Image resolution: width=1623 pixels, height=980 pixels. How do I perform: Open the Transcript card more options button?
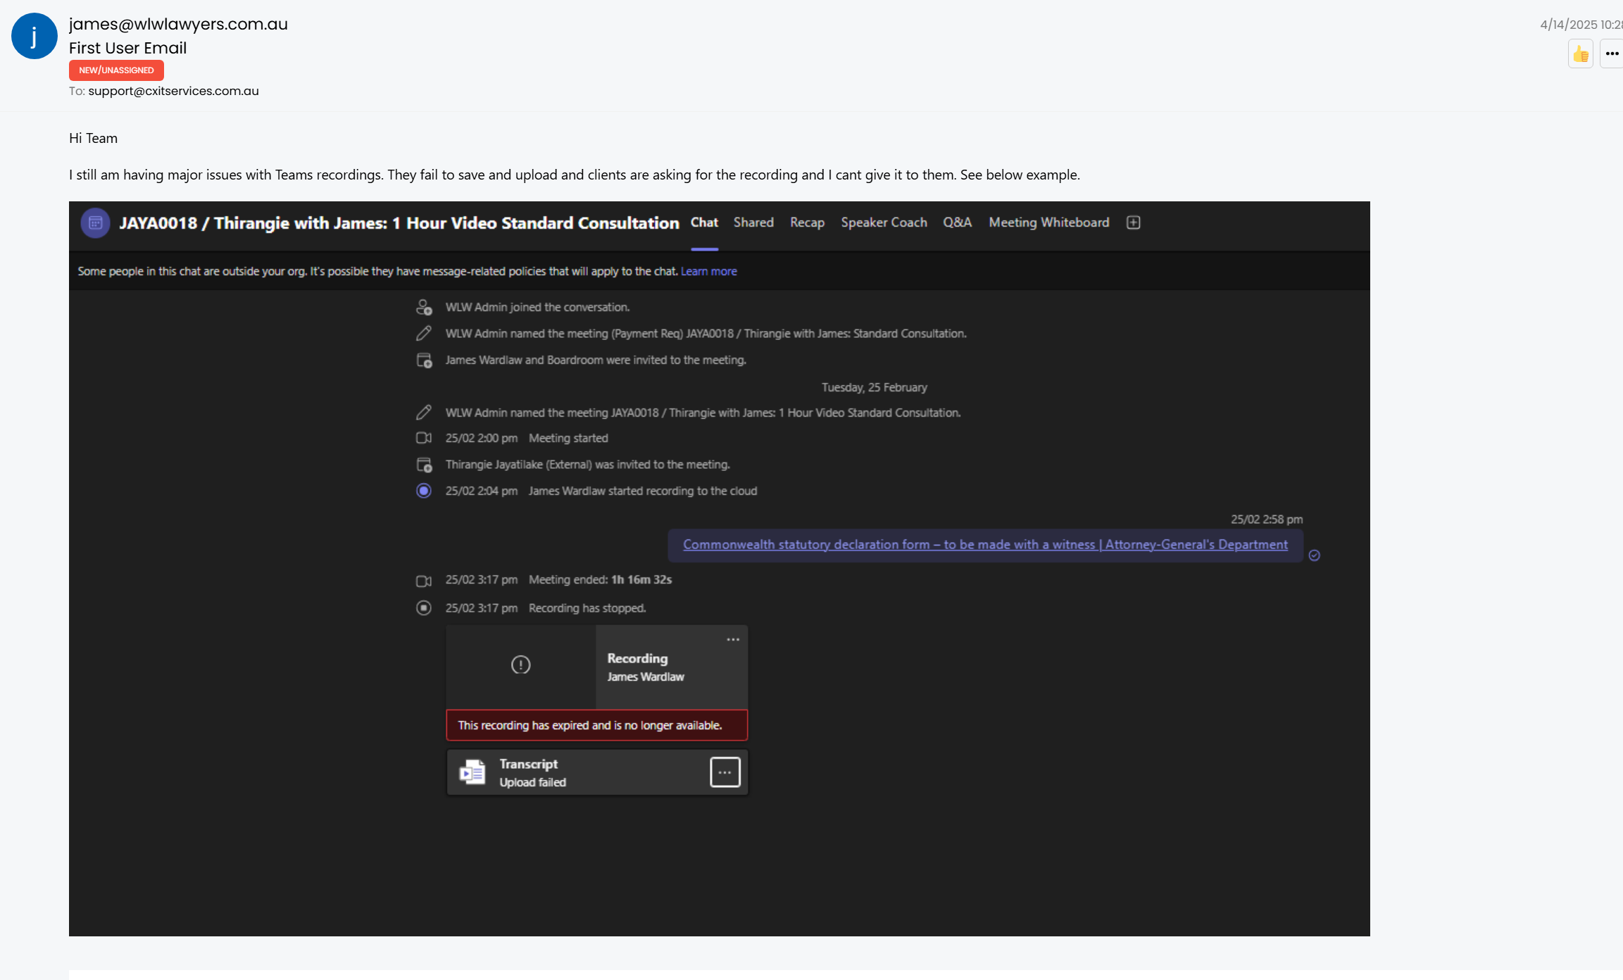click(725, 772)
